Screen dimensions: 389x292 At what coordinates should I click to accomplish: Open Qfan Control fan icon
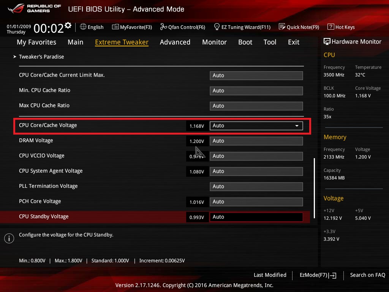tap(163, 27)
